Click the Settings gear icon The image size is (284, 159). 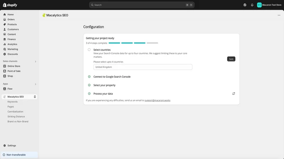pyautogui.click(x=5, y=146)
